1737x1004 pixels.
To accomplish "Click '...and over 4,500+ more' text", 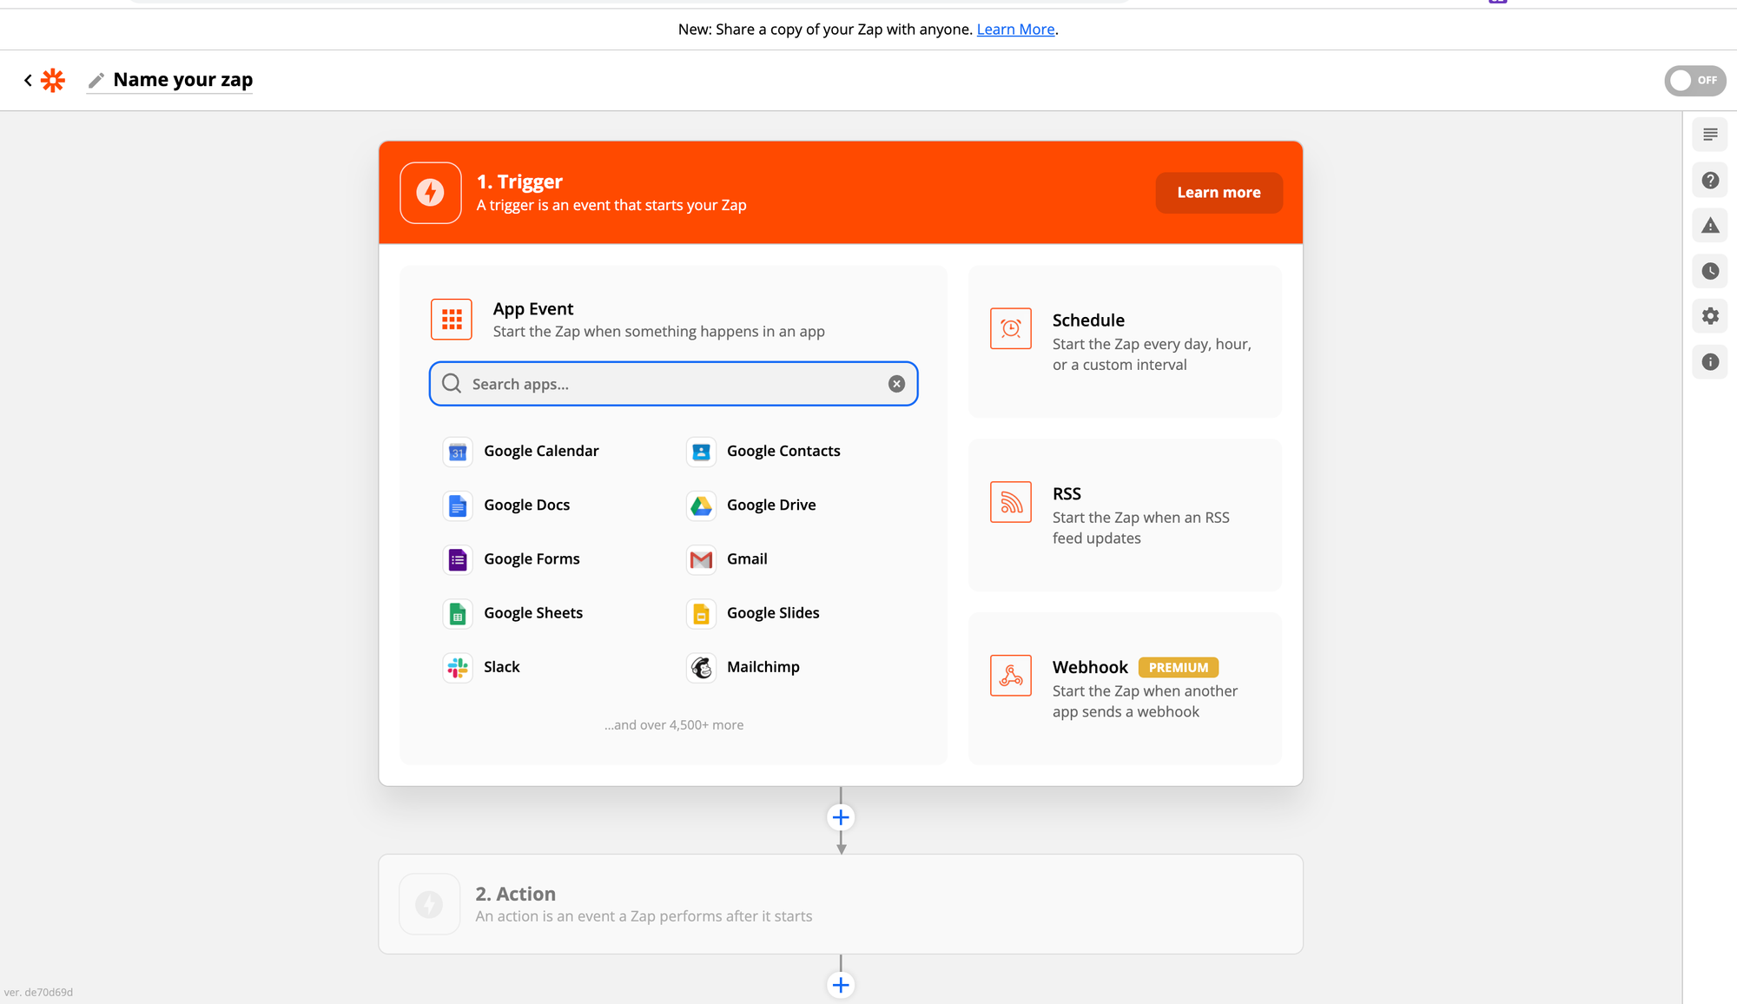I will tap(674, 725).
